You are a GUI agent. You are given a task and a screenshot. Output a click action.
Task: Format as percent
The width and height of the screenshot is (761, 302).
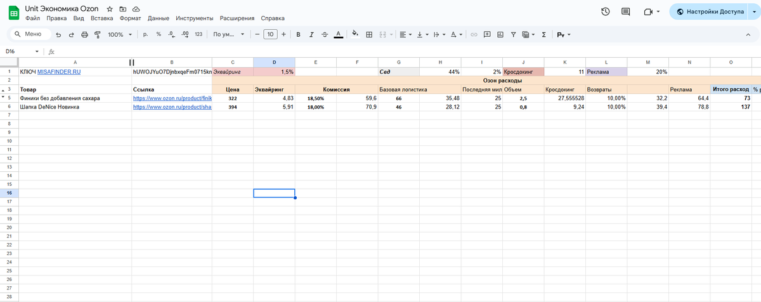[159, 34]
